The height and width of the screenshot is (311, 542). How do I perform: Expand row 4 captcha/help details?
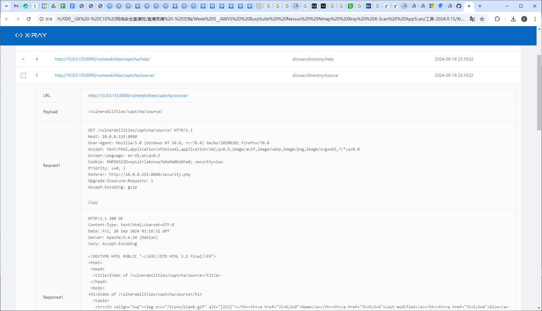[23, 59]
